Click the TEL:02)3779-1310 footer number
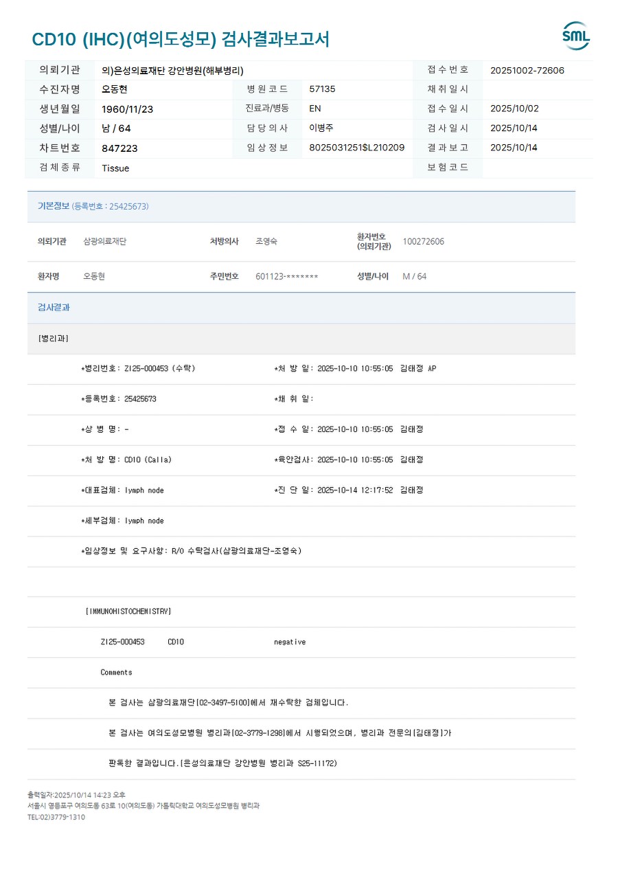This screenshot has height=873, width=618. click(x=56, y=817)
